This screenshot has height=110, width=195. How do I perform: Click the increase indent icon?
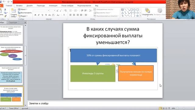point(85,11)
